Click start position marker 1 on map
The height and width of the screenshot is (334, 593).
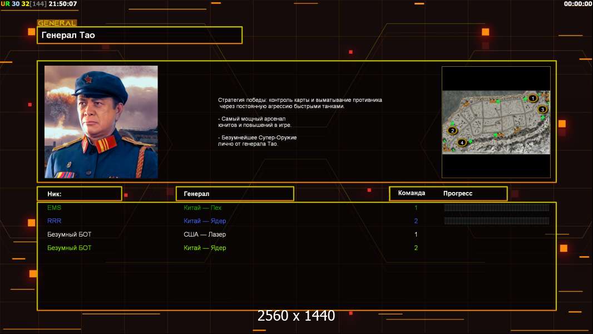[x=532, y=99]
